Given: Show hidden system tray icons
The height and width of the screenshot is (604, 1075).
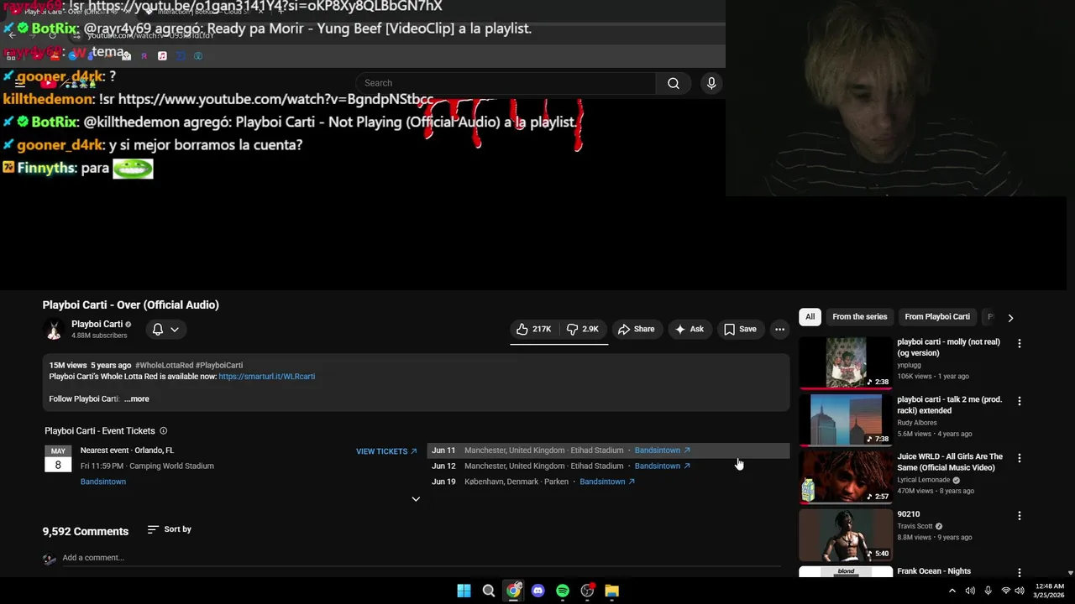Looking at the screenshot, I should (952, 591).
